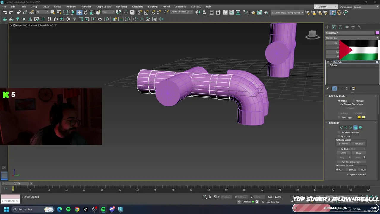Image resolution: width=380 pixels, height=214 pixels.
Task: Toggle Show End Result
Action: (335, 89)
